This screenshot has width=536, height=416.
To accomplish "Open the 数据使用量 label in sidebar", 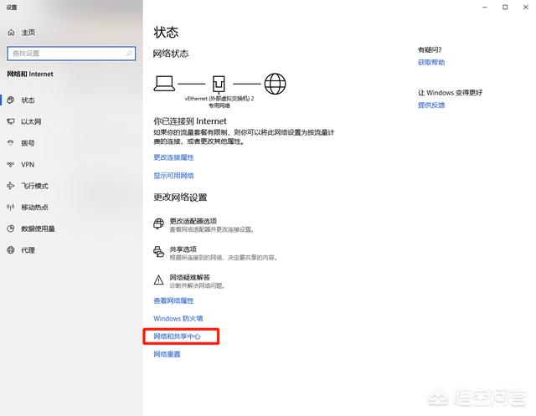I will [39, 229].
